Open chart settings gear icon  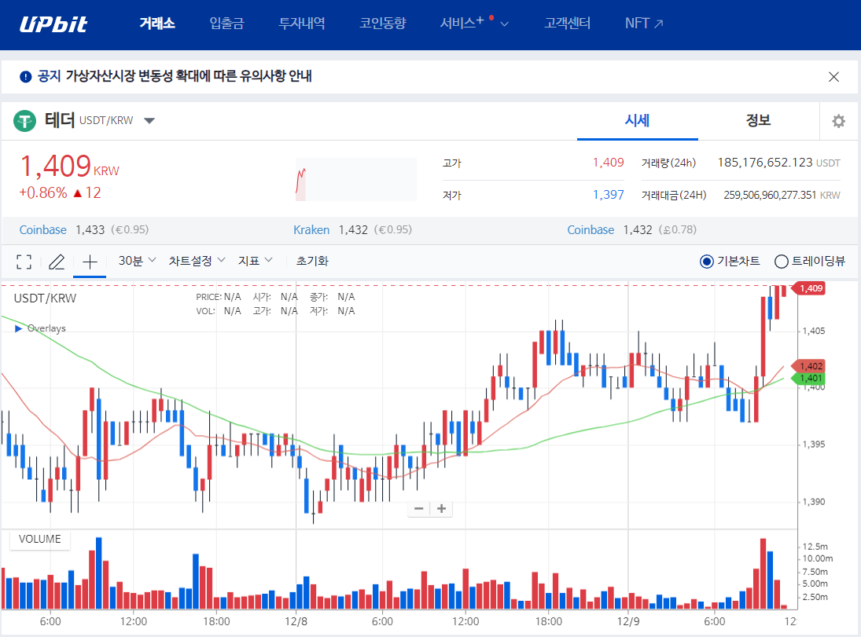(x=839, y=121)
